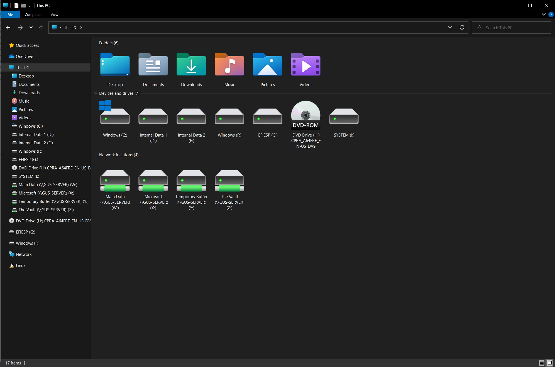Open the Computer ribbon tab
Image resolution: width=555 pixels, height=367 pixels.
[x=33, y=14]
